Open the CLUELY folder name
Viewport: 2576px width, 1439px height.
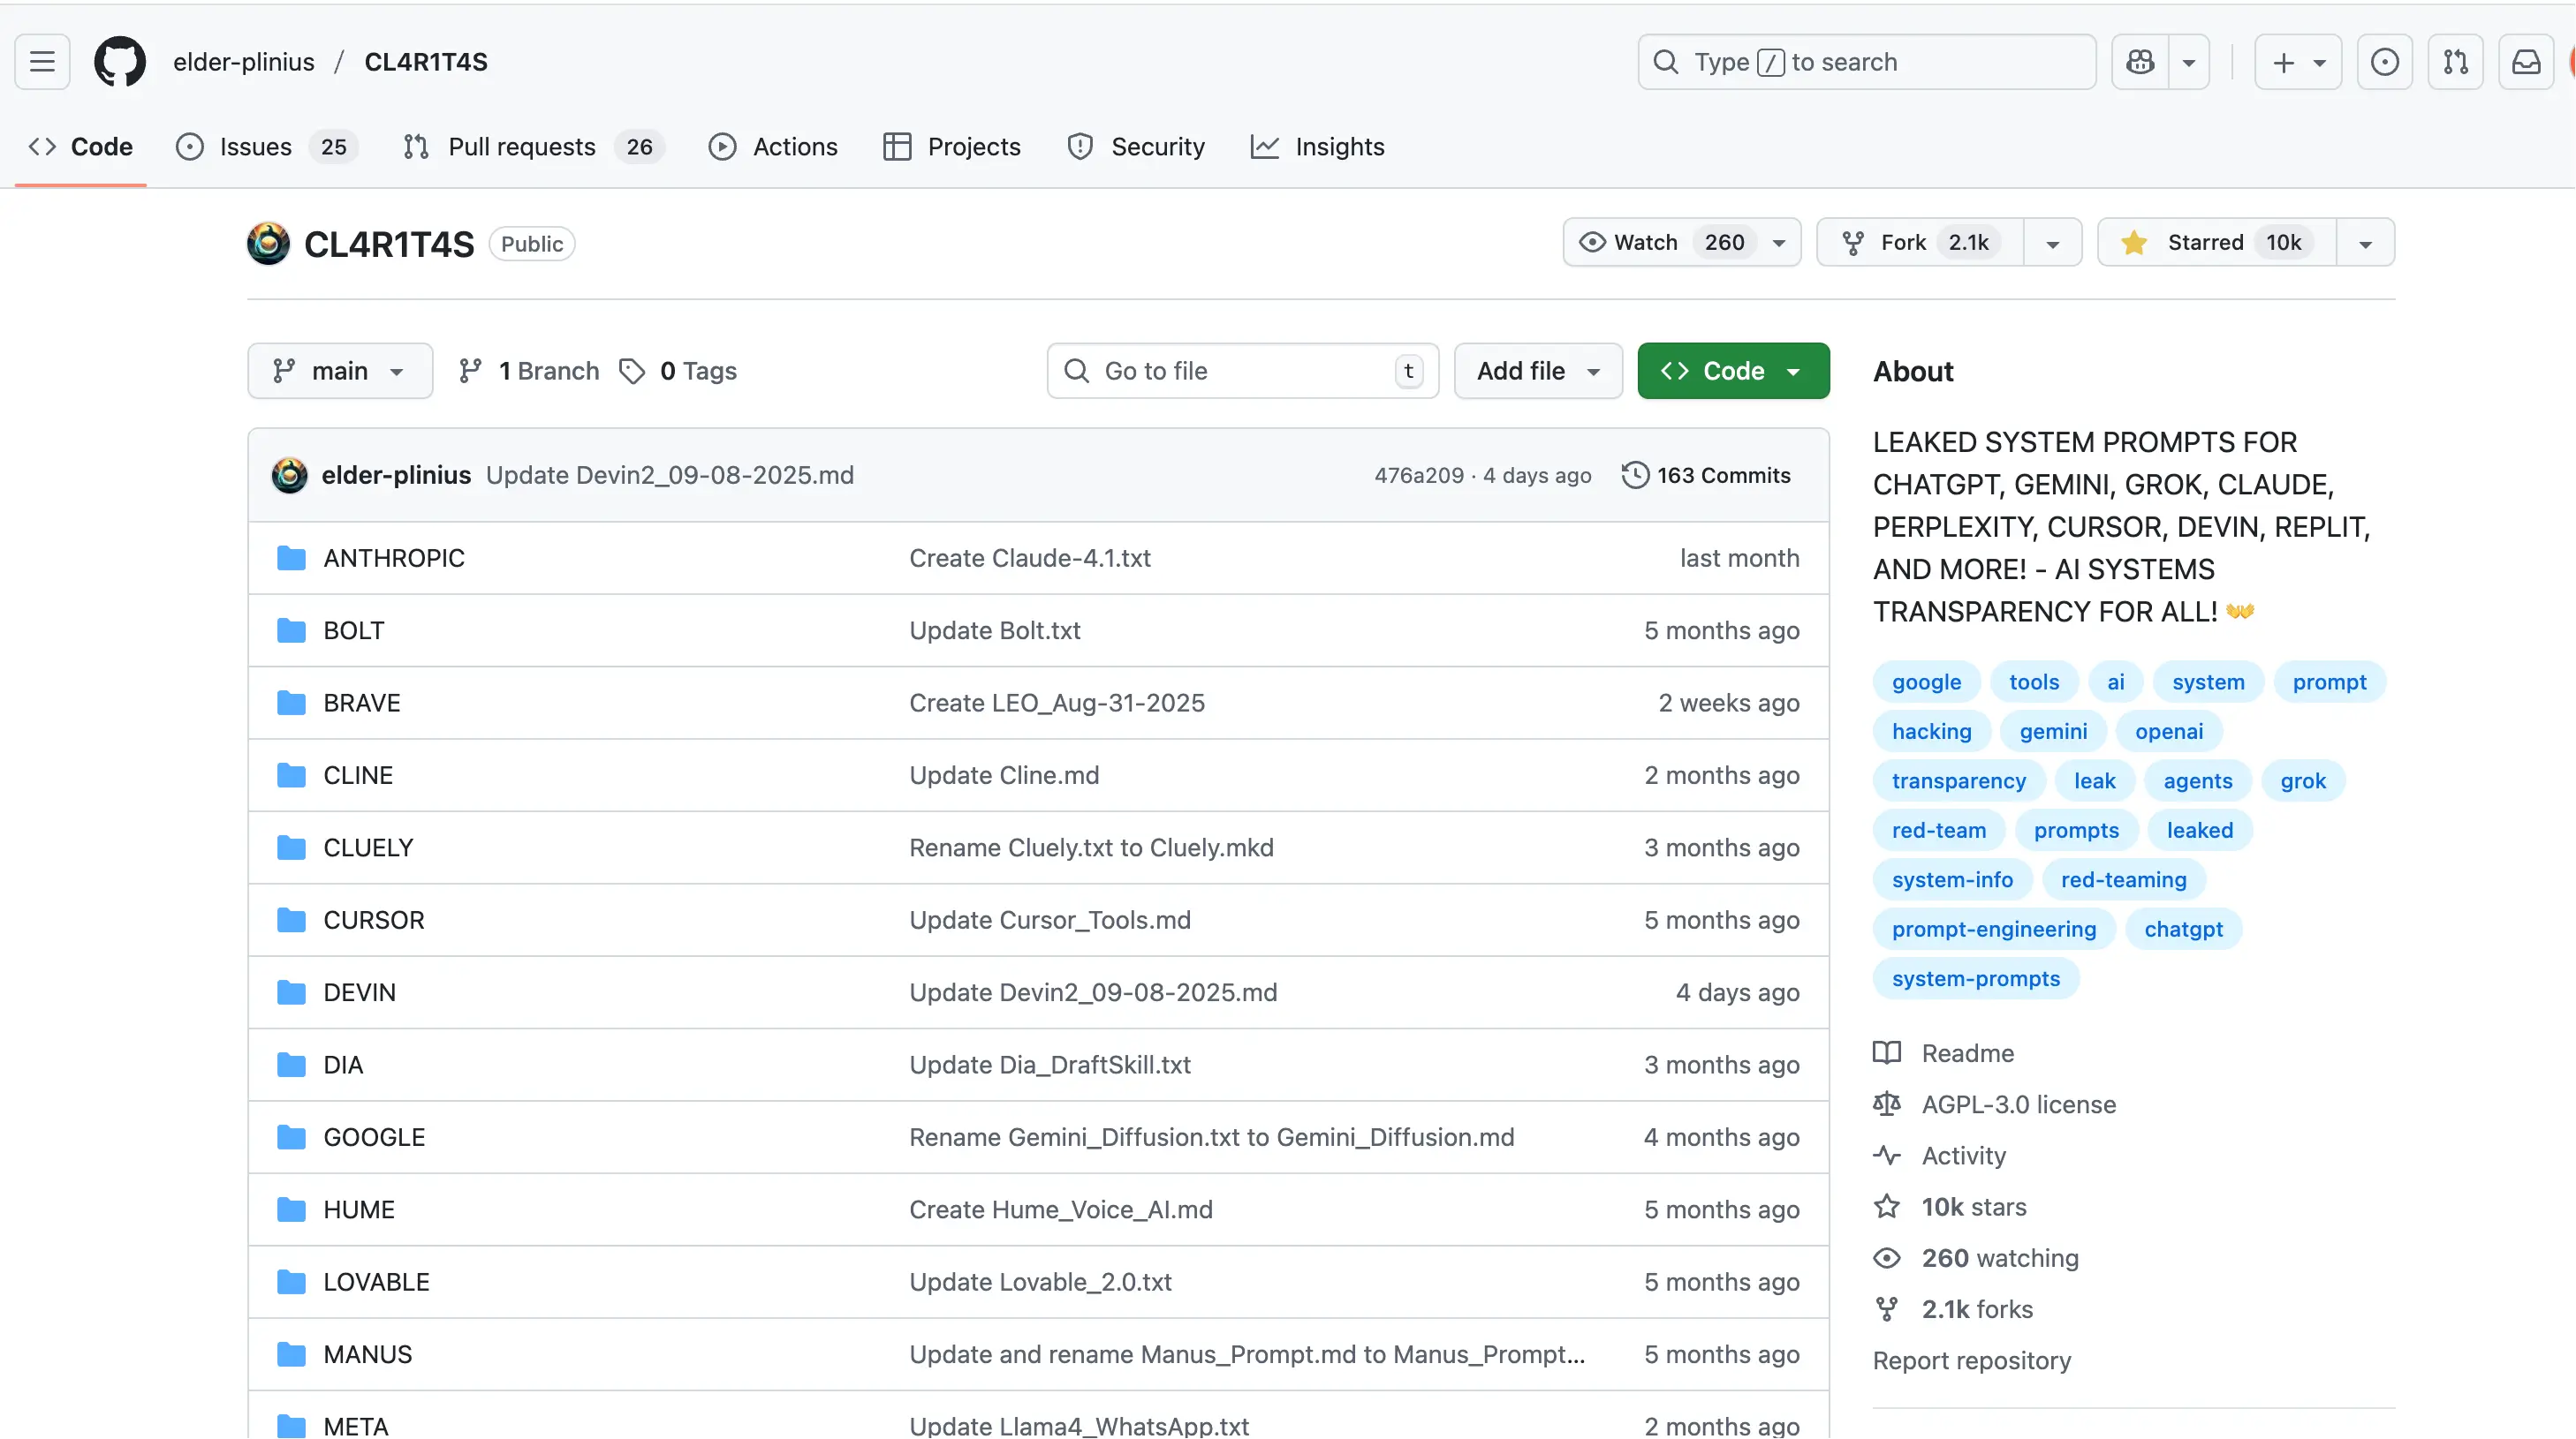[367, 848]
